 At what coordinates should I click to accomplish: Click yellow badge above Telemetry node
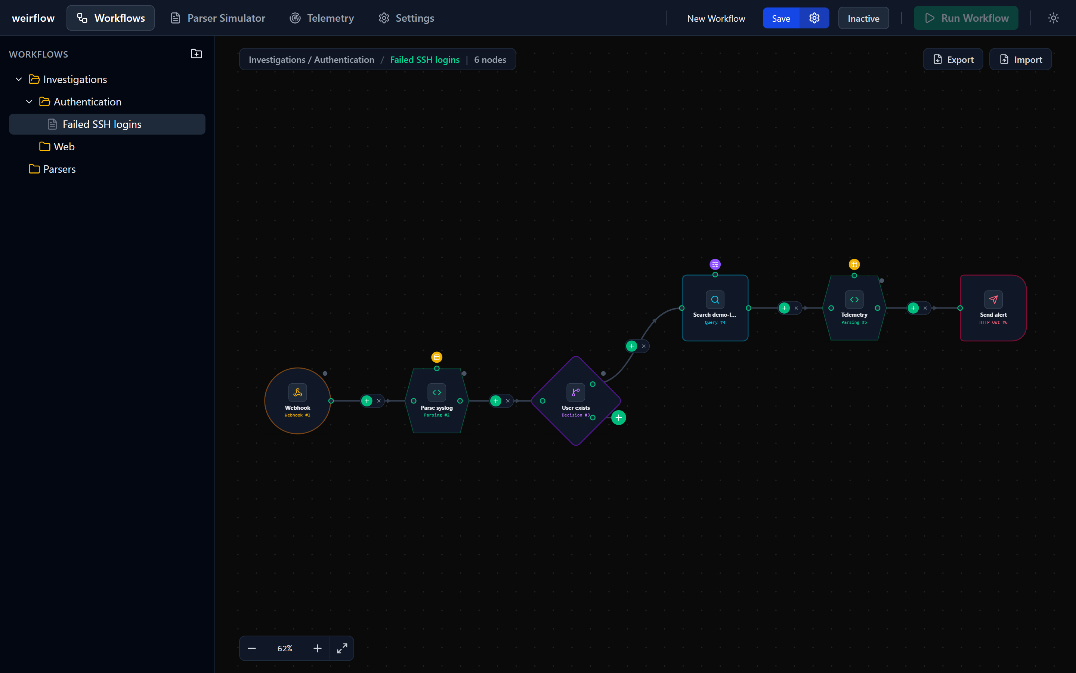click(854, 264)
